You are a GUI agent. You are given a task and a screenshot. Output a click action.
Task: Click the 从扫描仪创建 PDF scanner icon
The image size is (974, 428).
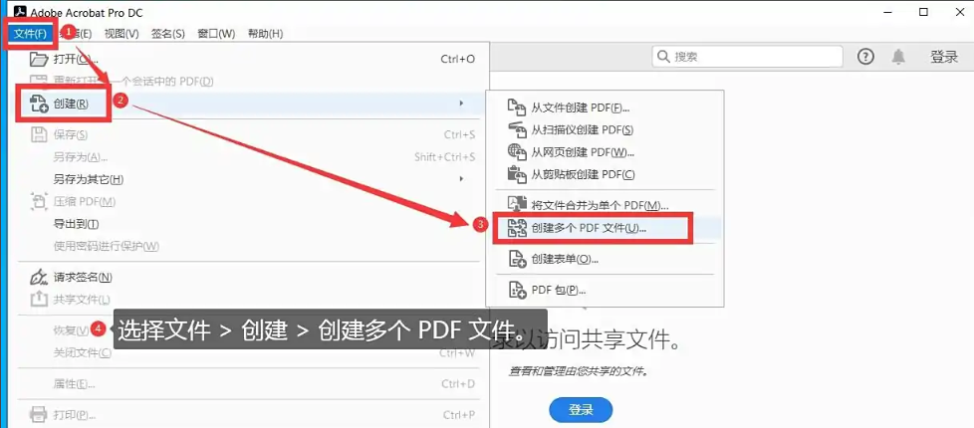point(517,129)
